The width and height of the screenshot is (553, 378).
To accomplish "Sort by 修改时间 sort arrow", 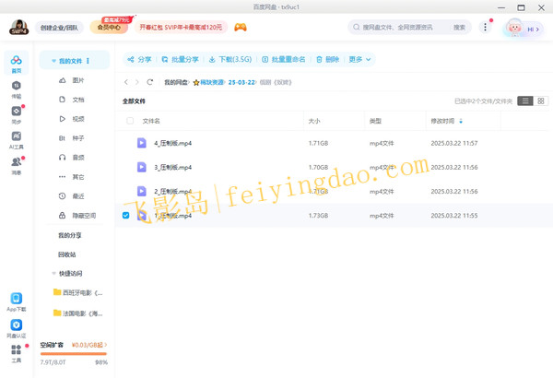I will click(461, 121).
